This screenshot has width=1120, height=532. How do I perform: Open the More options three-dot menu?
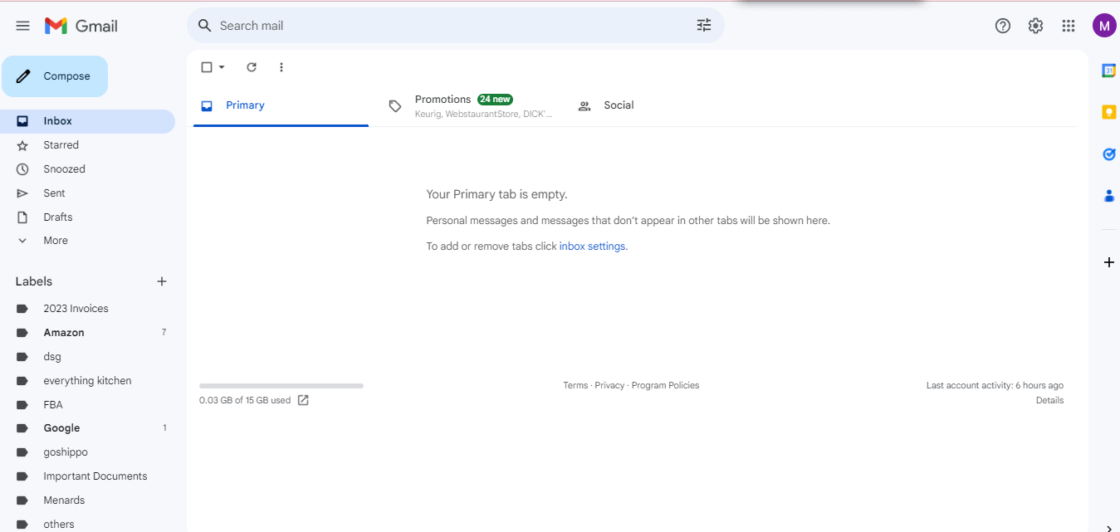(x=281, y=67)
